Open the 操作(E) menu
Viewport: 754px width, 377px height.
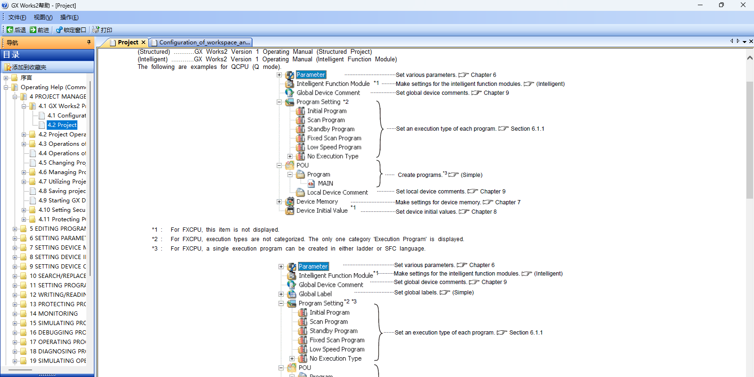pos(69,17)
